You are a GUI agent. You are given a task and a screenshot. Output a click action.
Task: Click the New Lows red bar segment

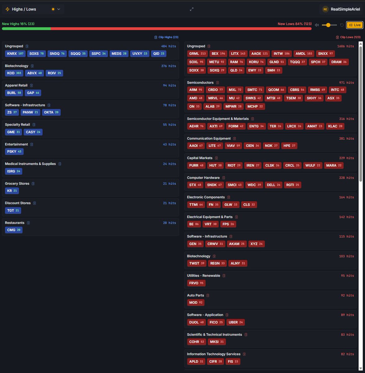pyautogui.click(x=181, y=29)
